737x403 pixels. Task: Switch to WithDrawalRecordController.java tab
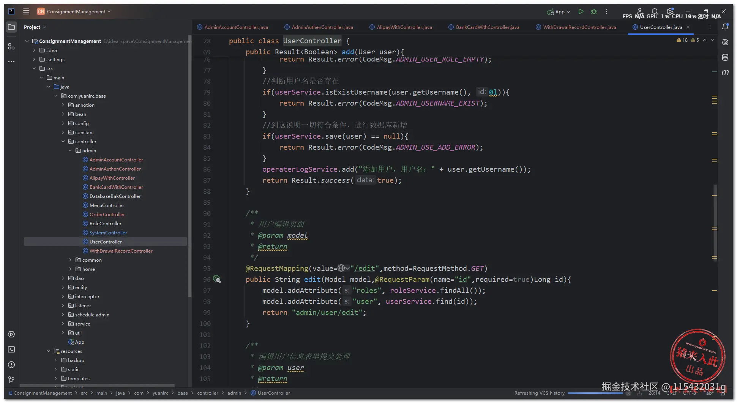(x=576, y=27)
